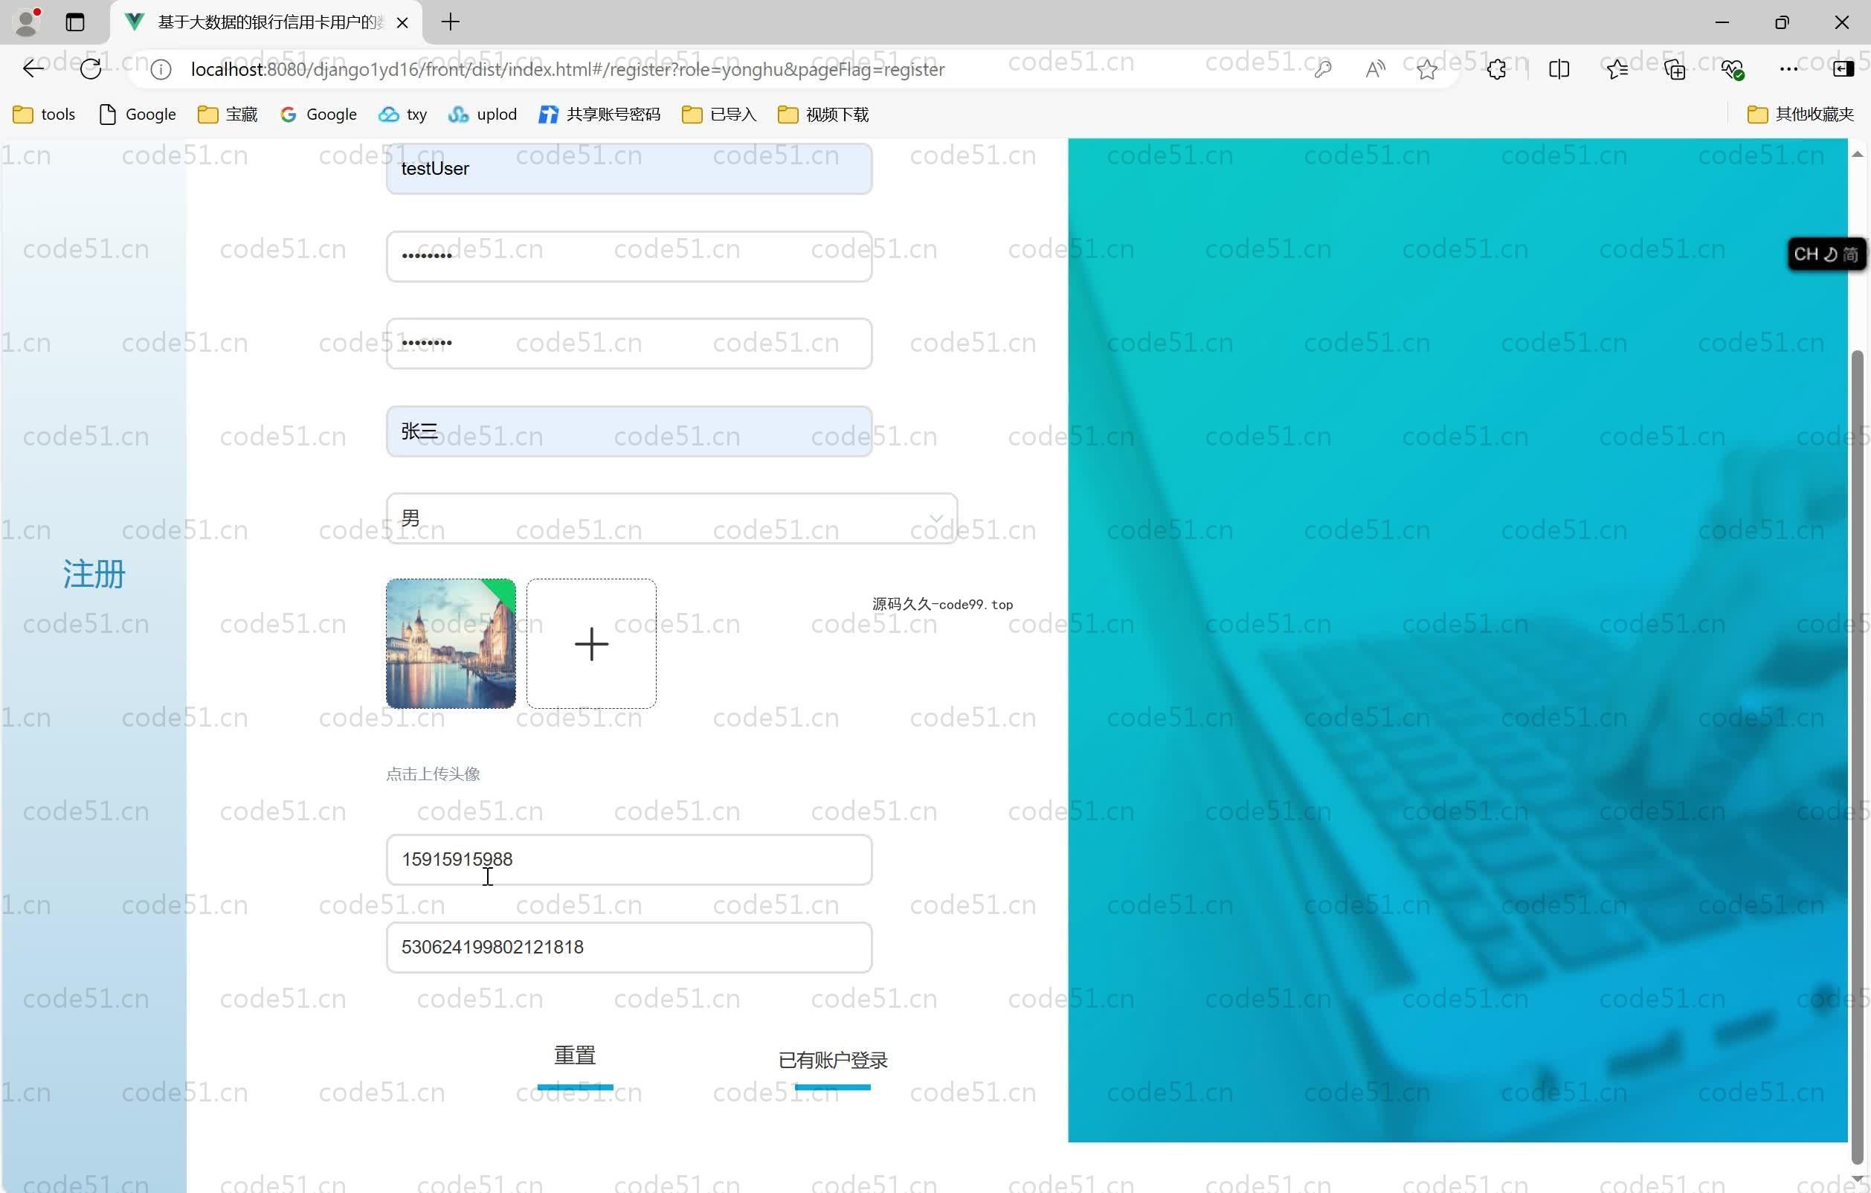
Task: Reload the page with refresh icon
Action: coord(91,69)
